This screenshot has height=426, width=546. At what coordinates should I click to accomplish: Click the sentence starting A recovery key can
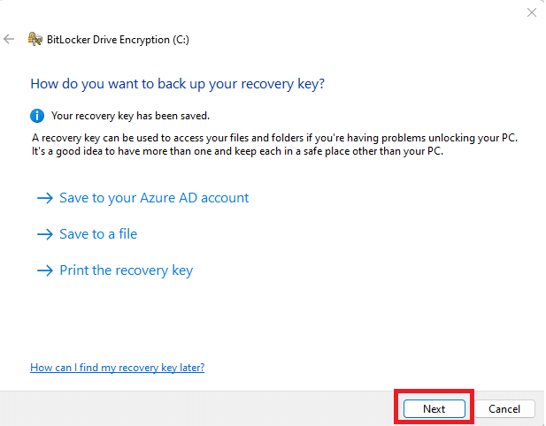[274, 138]
